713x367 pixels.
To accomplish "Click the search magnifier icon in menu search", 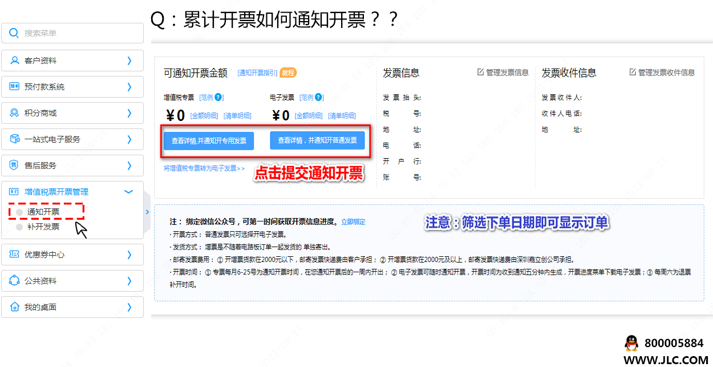I will [14, 33].
